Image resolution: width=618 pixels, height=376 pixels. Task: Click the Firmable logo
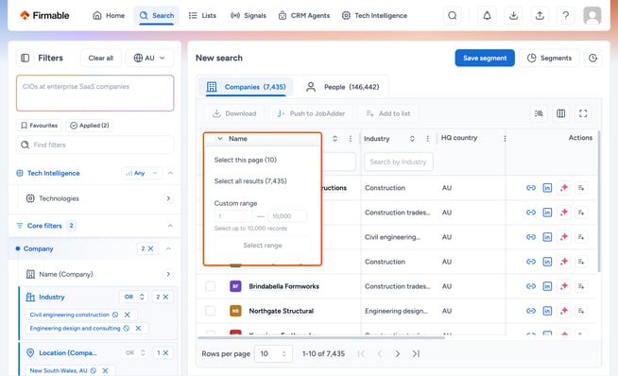click(44, 15)
